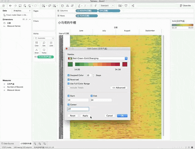Click the Tableau start page logo icon
This screenshot has height=149, width=195.
tap(4, 6)
